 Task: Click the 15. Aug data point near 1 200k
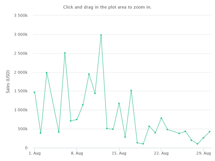point(119,104)
